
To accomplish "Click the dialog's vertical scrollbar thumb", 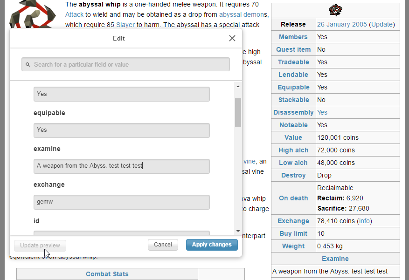I will 238,112.
